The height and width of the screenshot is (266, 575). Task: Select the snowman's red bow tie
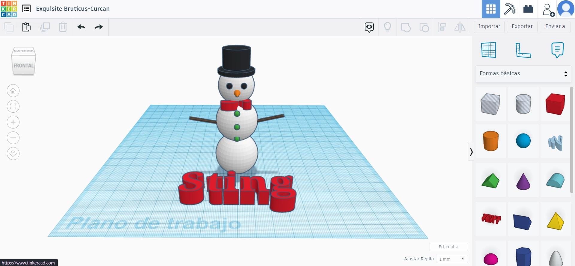[236, 105]
